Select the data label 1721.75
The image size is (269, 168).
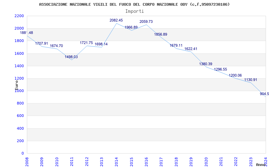click(x=86, y=43)
